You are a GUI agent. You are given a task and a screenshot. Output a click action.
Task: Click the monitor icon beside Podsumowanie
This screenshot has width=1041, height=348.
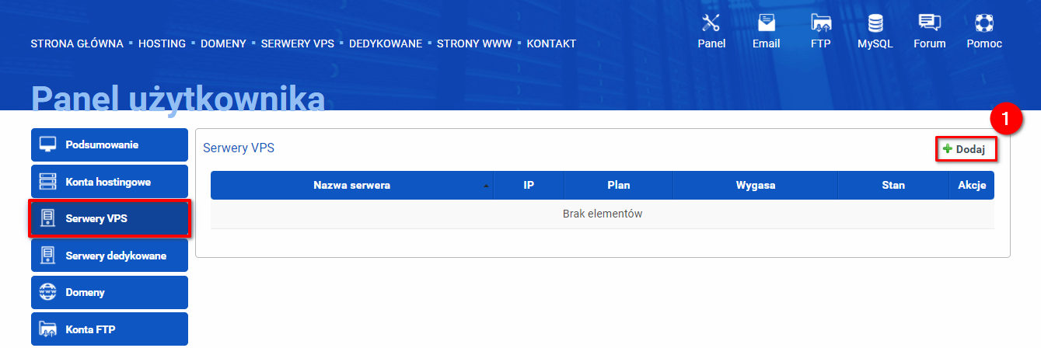(48, 144)
